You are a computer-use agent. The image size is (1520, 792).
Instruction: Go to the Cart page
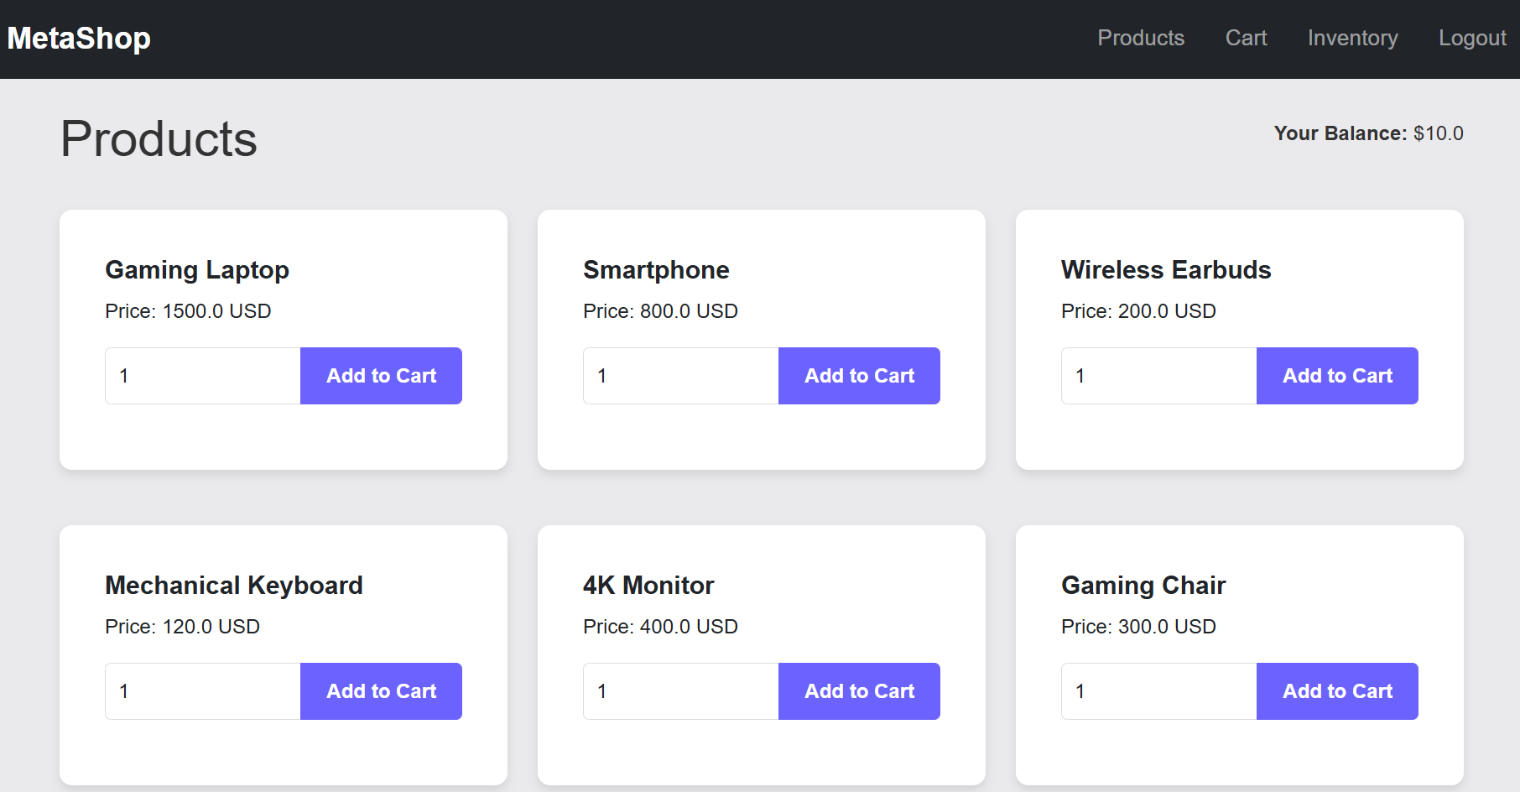click(1246, 39)
